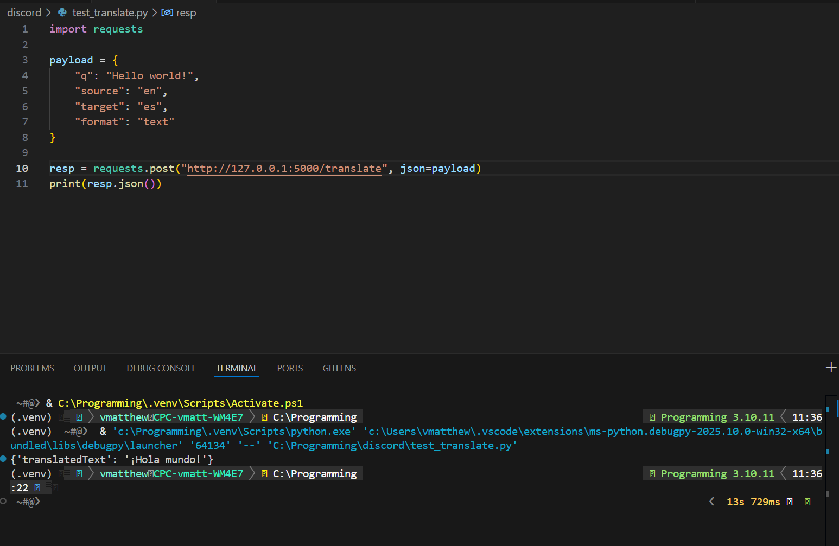Open the GITLENS tab
This screenshot has width=839, height=546.
pos(339,368)
